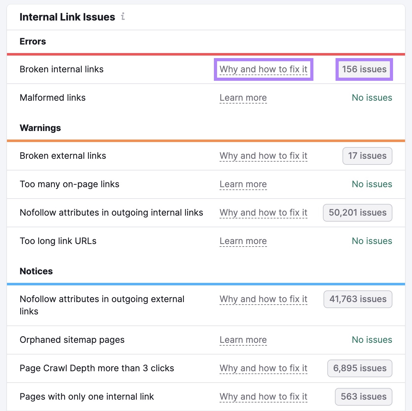
Task: Open 'Why and how to fix it' for Broken internal links
Action: [264, 69]
